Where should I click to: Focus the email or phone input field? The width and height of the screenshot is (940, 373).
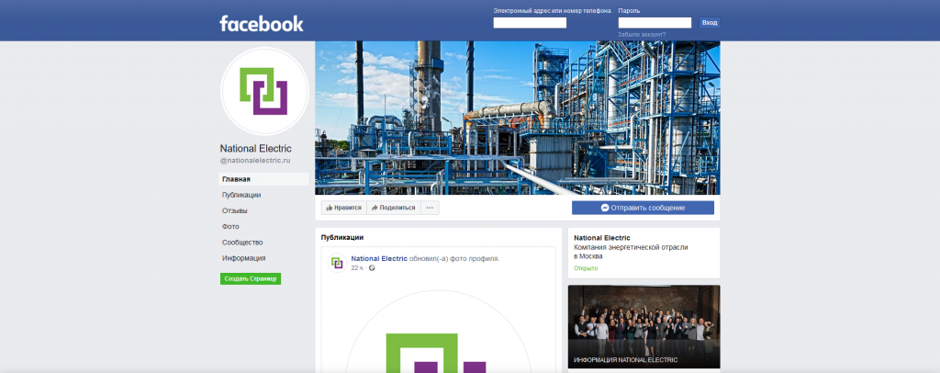tap(530, 23)
